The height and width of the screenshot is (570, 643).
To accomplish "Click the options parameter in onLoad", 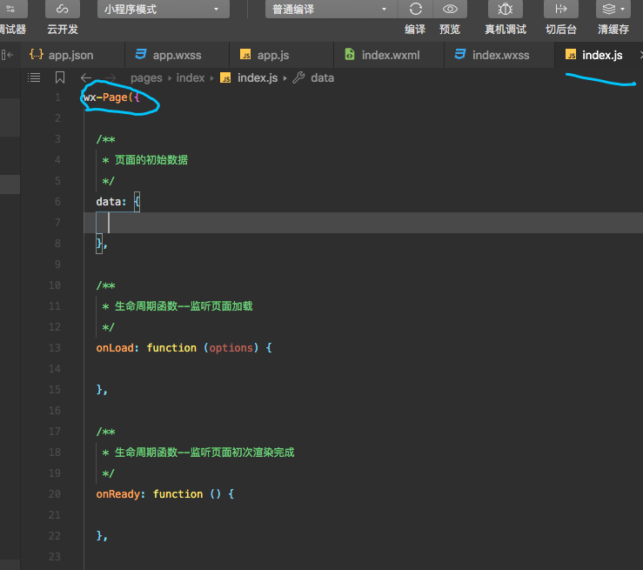I will 231,348.
